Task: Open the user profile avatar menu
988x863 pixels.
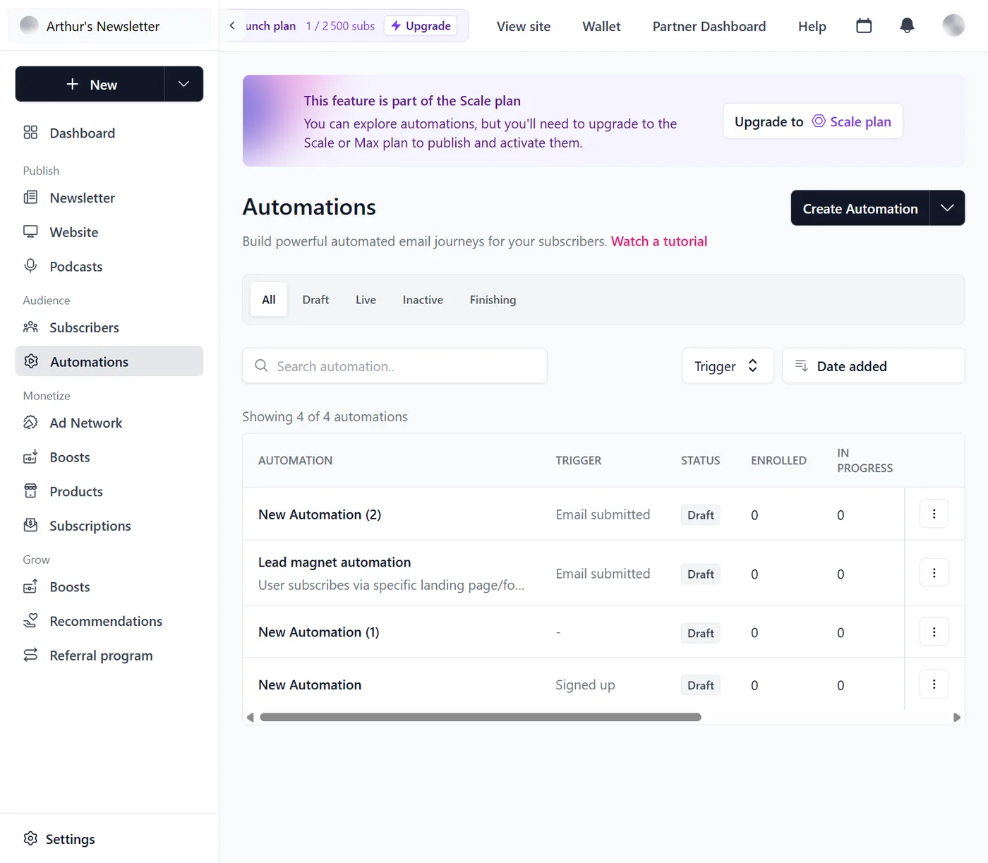Action: click(x=953, y=25)
